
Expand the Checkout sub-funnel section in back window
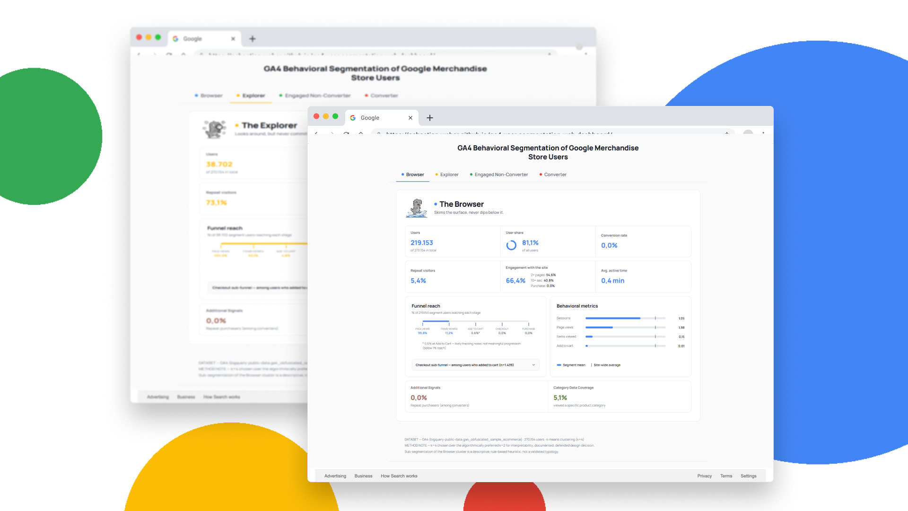pos(258,288)
